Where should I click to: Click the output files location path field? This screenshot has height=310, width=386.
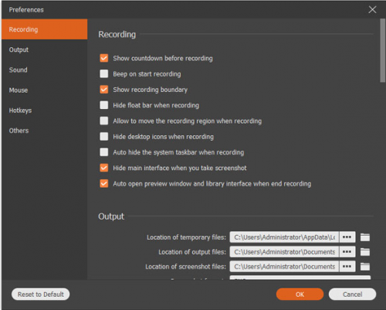click(x=284, y=252)
